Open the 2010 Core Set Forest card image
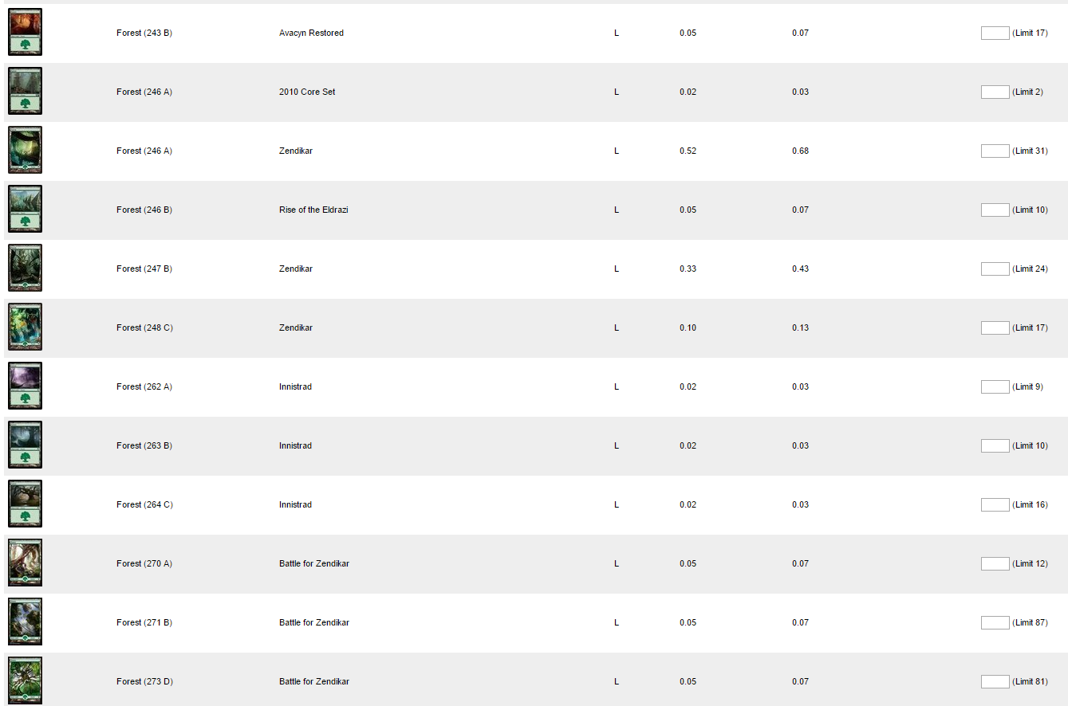1068x706 pixels. click(x=25, y=92)
